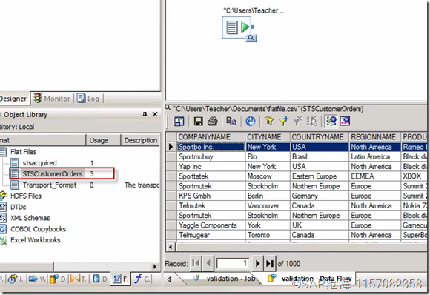Image resolution: width=430 pixels, height=295 pixels.
Task: Select the 'Germany' country cell
Action: [x=320, y=196]
